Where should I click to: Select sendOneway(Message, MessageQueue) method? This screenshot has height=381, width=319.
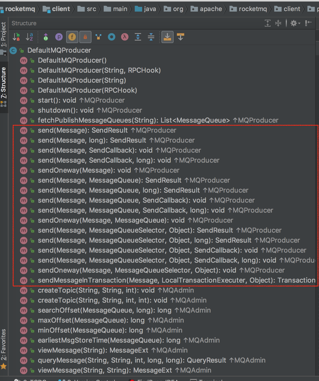pyautogui.click(x=135, y=220)
